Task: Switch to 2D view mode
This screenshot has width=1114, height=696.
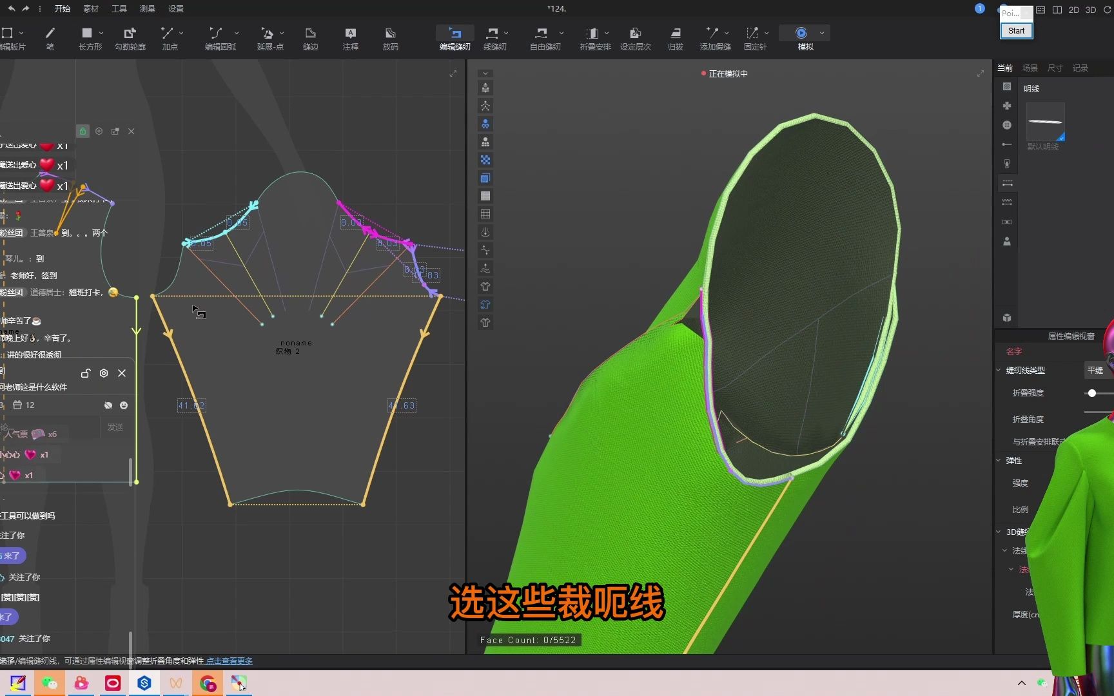Action: pyautogui.click(x=1074, y=10)
